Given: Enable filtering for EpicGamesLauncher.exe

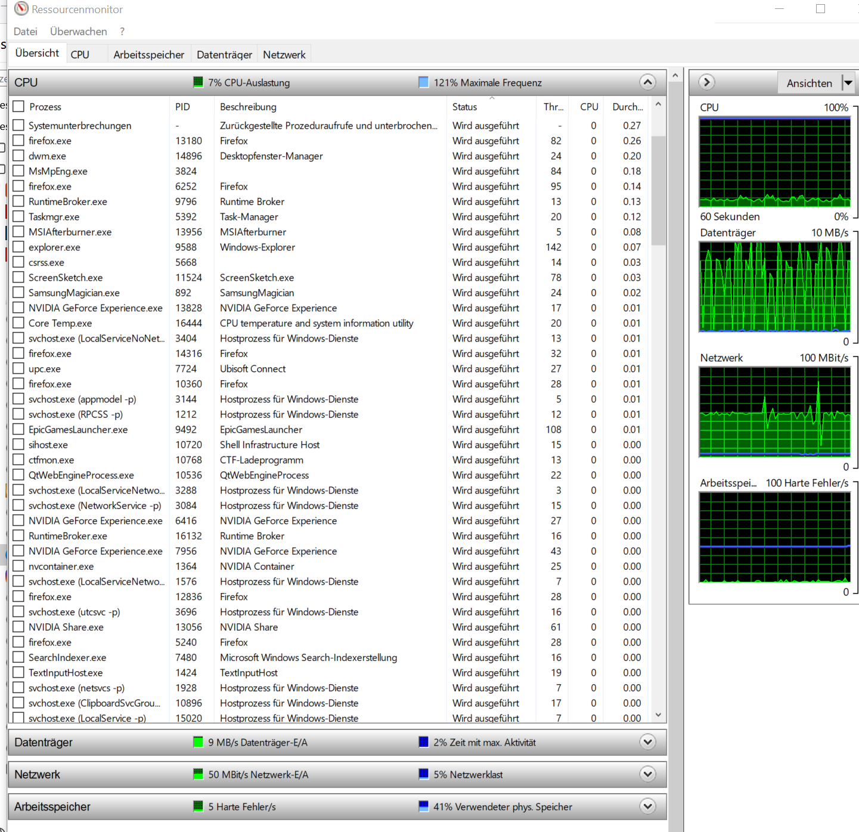Looking at the screenshot, I should click(18, 429).
